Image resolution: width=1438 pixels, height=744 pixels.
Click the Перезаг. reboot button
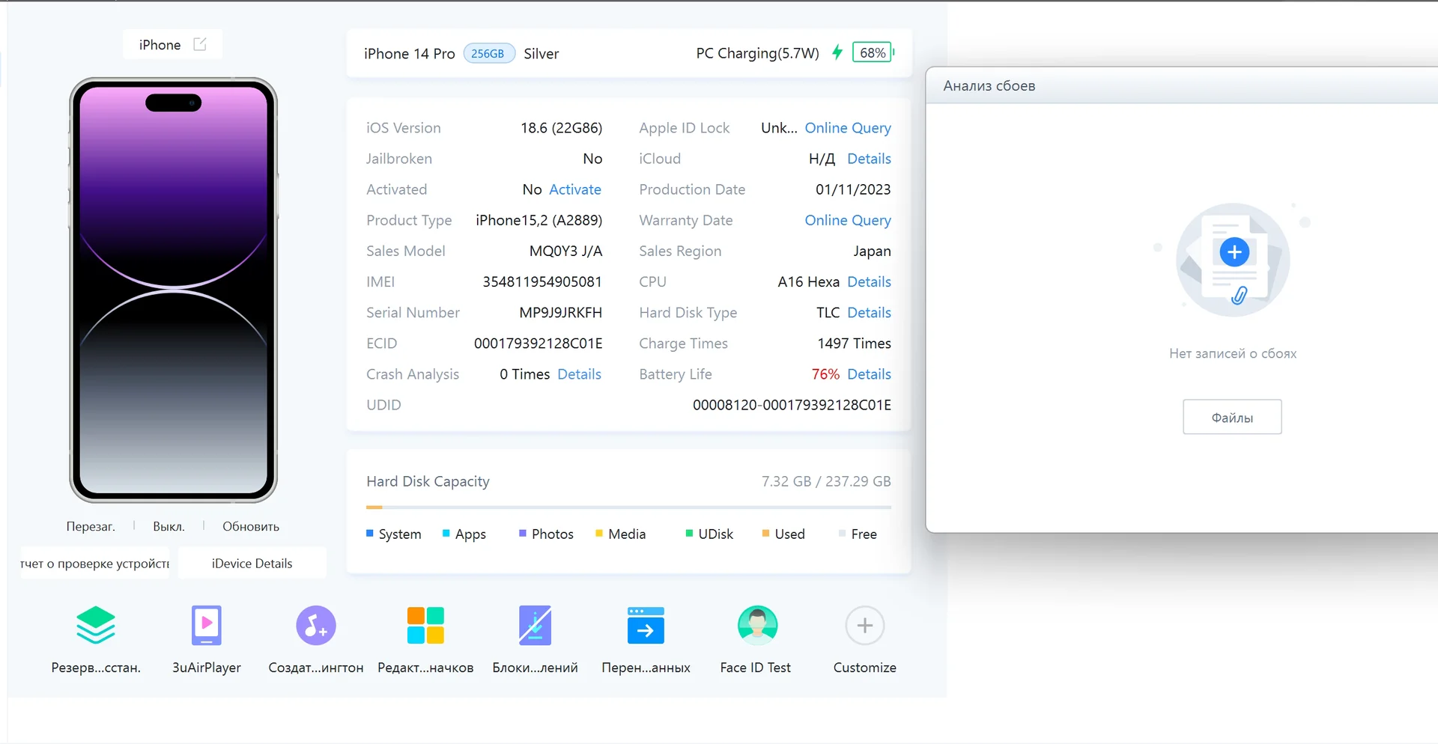click(x=91, y=526)
